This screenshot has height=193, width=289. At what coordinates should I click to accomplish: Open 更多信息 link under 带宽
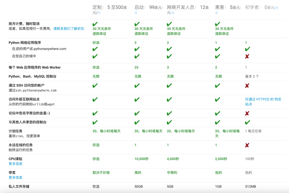coord(16,177)
